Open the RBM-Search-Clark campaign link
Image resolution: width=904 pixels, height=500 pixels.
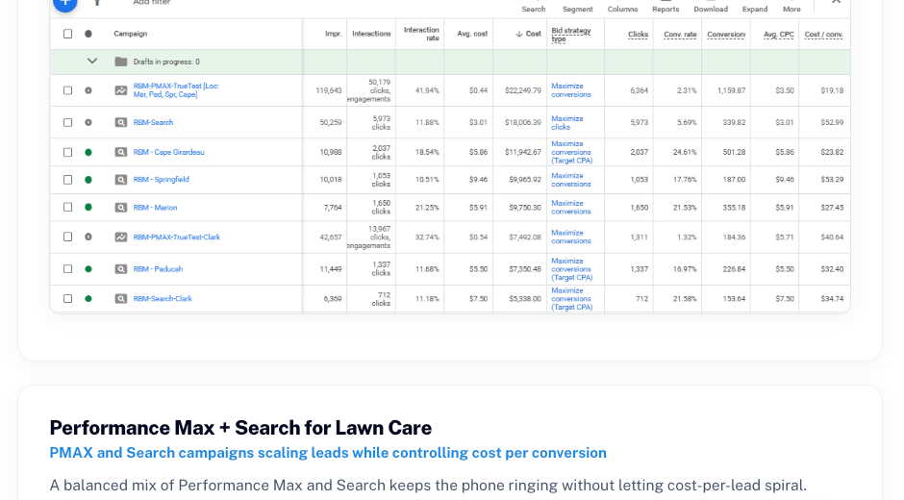click(x=162, y=299)
